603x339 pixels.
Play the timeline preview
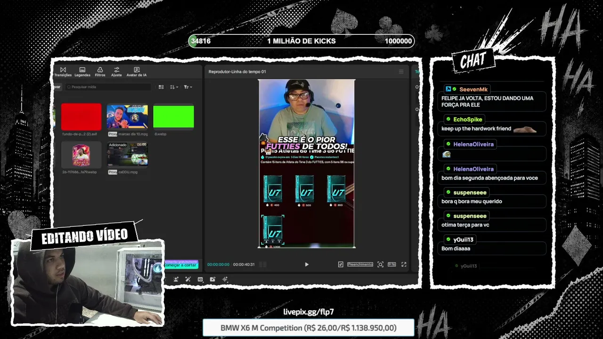307,265
